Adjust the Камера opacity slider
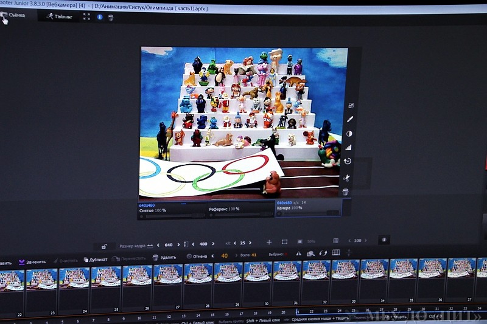 [x=307, y=213]
